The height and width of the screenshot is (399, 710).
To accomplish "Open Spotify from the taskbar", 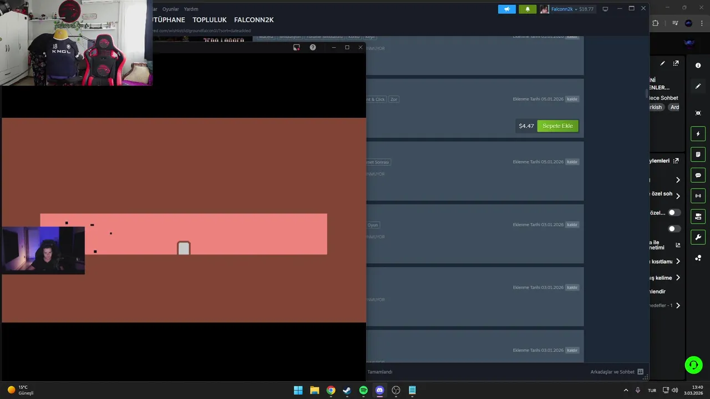I will point(363,390).
